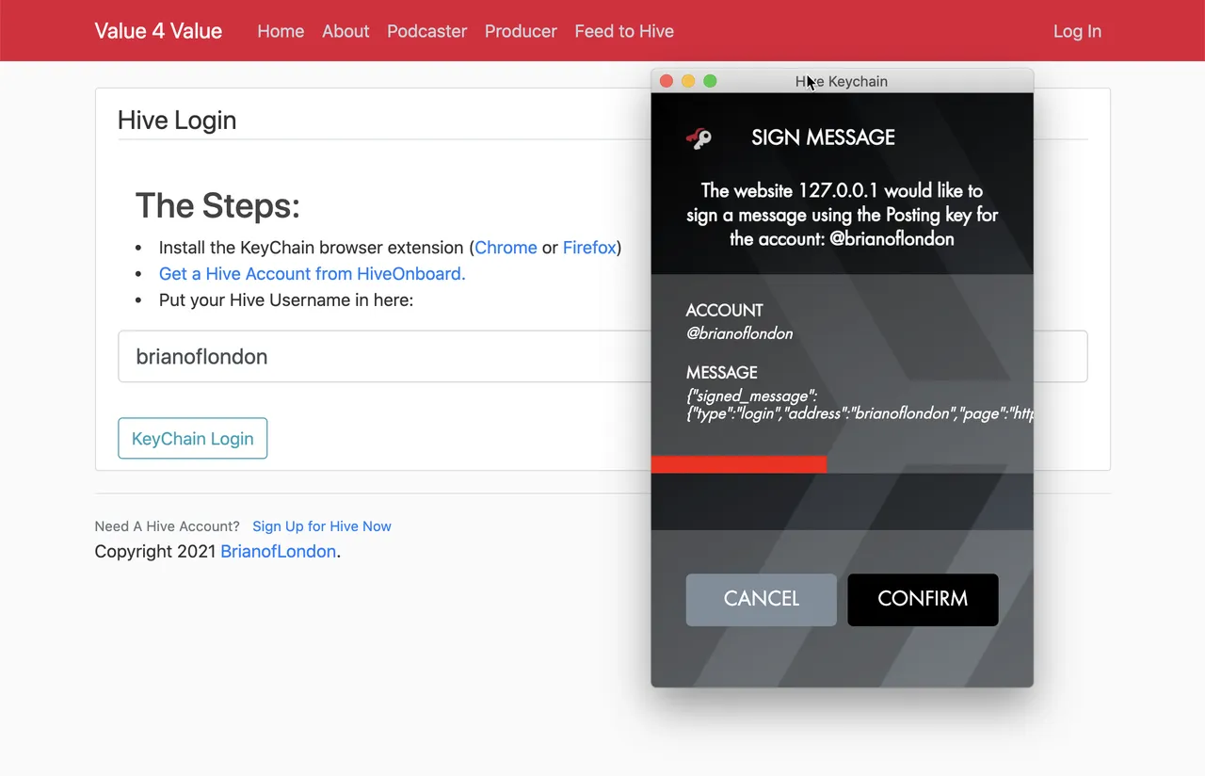Click Sign Up for Hive Now link

322,526
